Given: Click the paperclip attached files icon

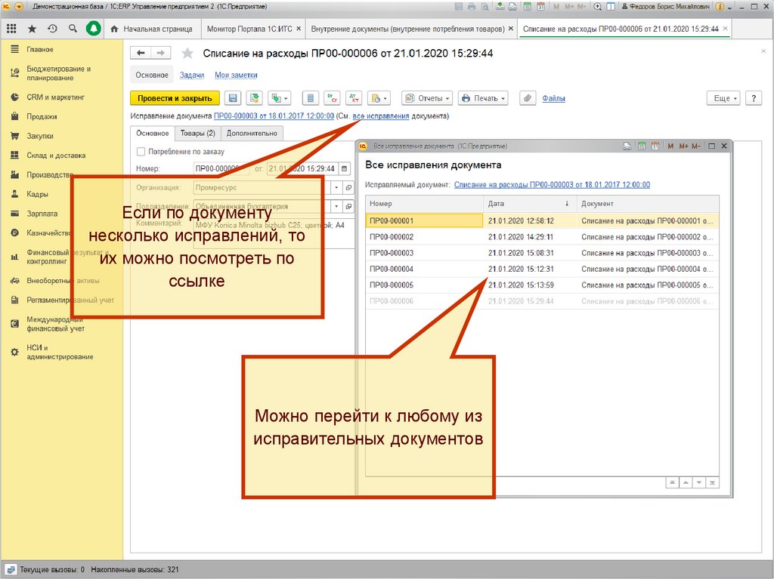Looking at the screenshot, I should [527, 98].
